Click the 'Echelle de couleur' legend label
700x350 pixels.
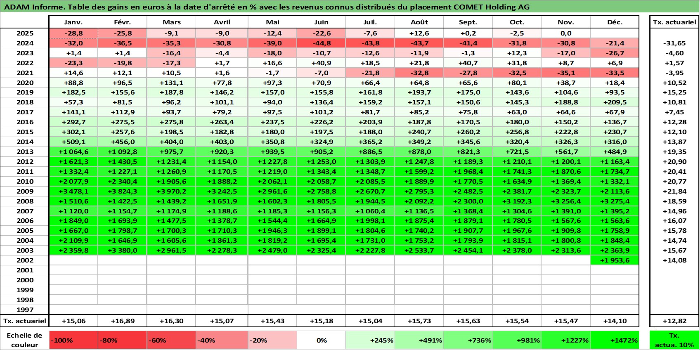pos(24,340)
